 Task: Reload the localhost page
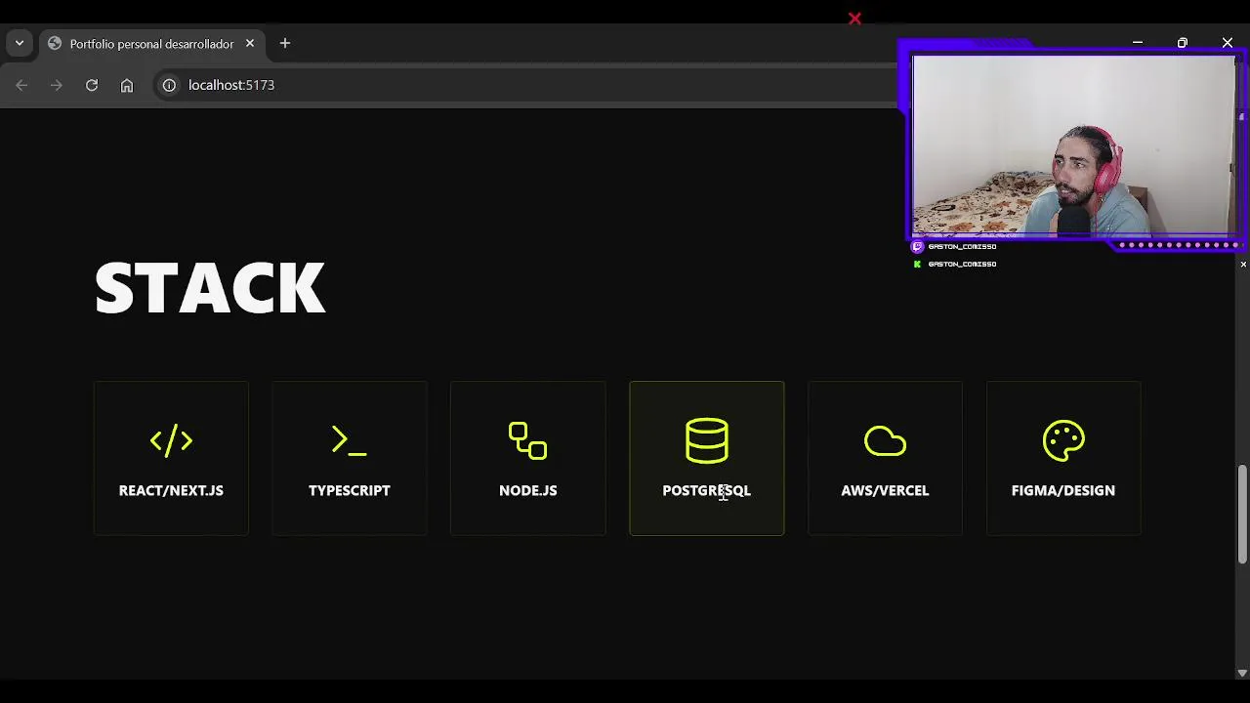point(92,85)
